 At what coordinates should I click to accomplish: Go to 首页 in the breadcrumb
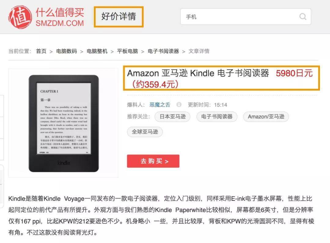(x=41, y=51)
